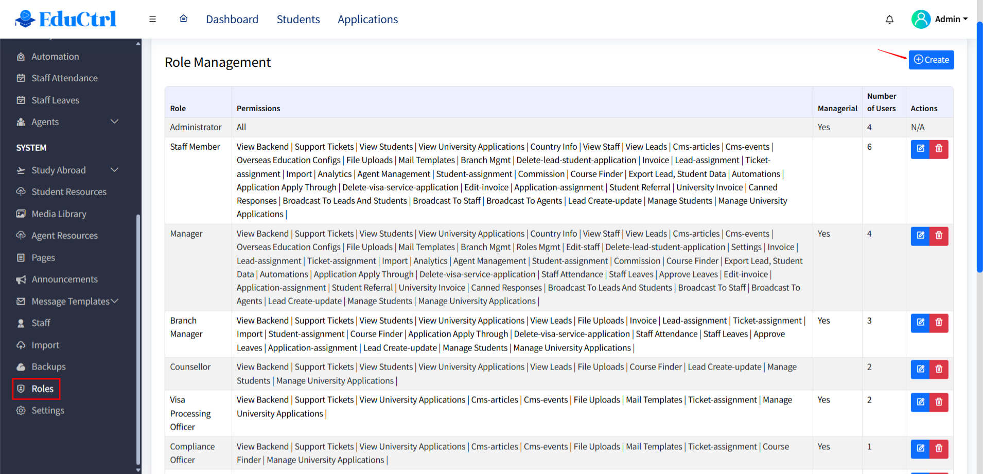Edit the Visa Processing Officer role

click(x=920, y=402)
